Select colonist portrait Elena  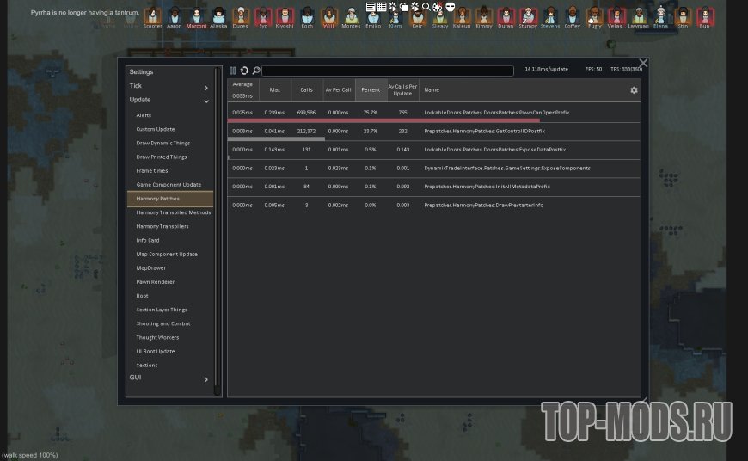tap(660, 16)
